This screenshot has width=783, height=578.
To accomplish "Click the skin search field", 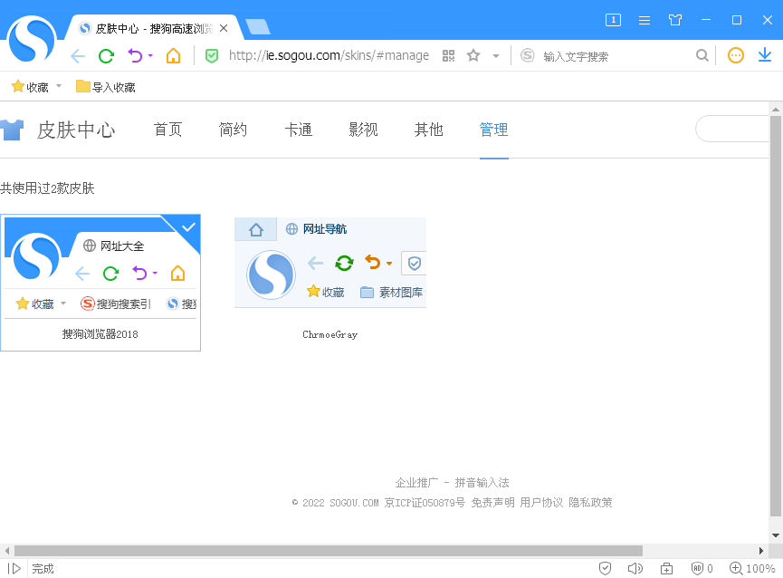I will point(732,129).
